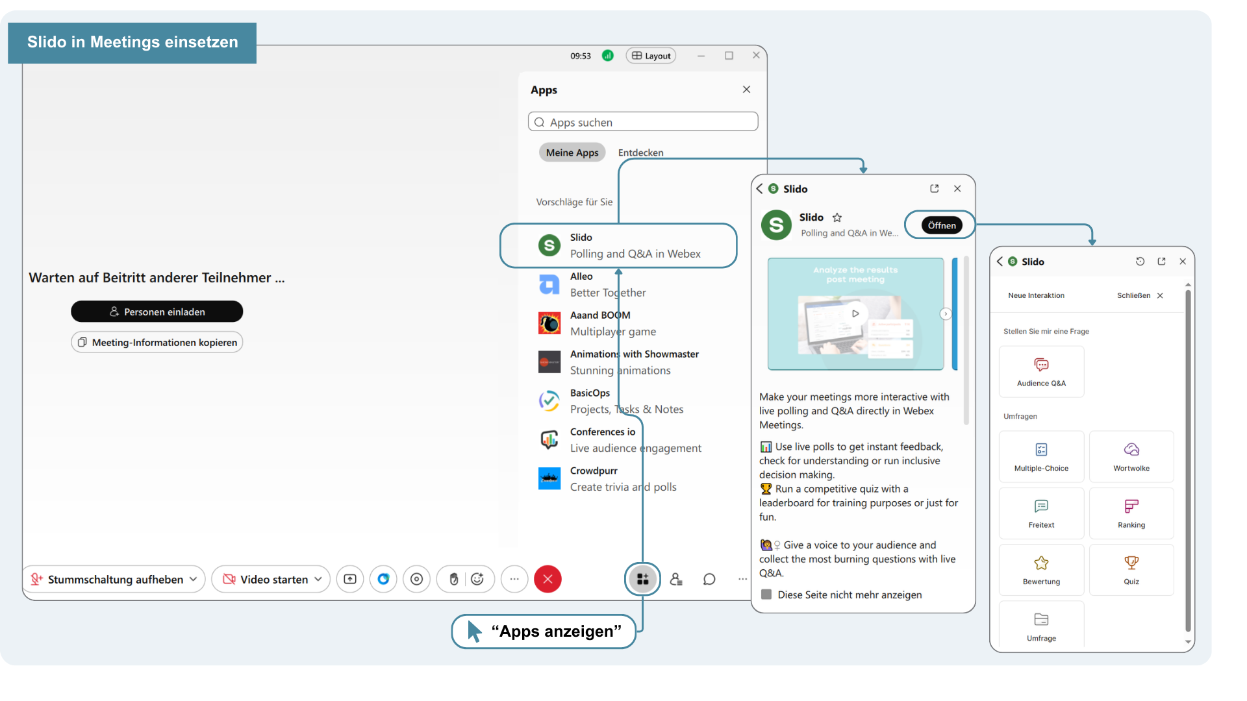1247x701 pixels.
Task: Click the share content icon
Action: click(x=350, y=579)
